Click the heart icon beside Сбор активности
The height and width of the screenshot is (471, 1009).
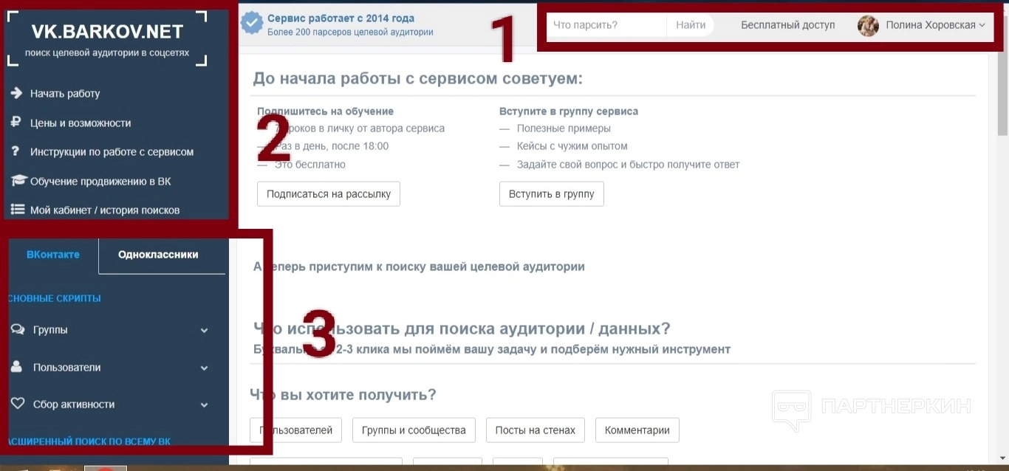tap(18, 405)
